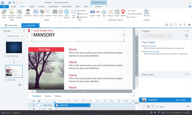The image size is (192, 115).
Task: Open the Slide Layers panel options arrow
Action: tap(184, 74)
